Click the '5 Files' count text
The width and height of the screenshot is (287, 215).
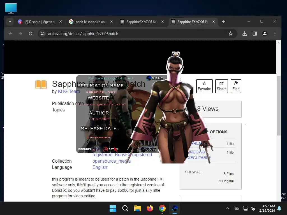pos(229,174)
